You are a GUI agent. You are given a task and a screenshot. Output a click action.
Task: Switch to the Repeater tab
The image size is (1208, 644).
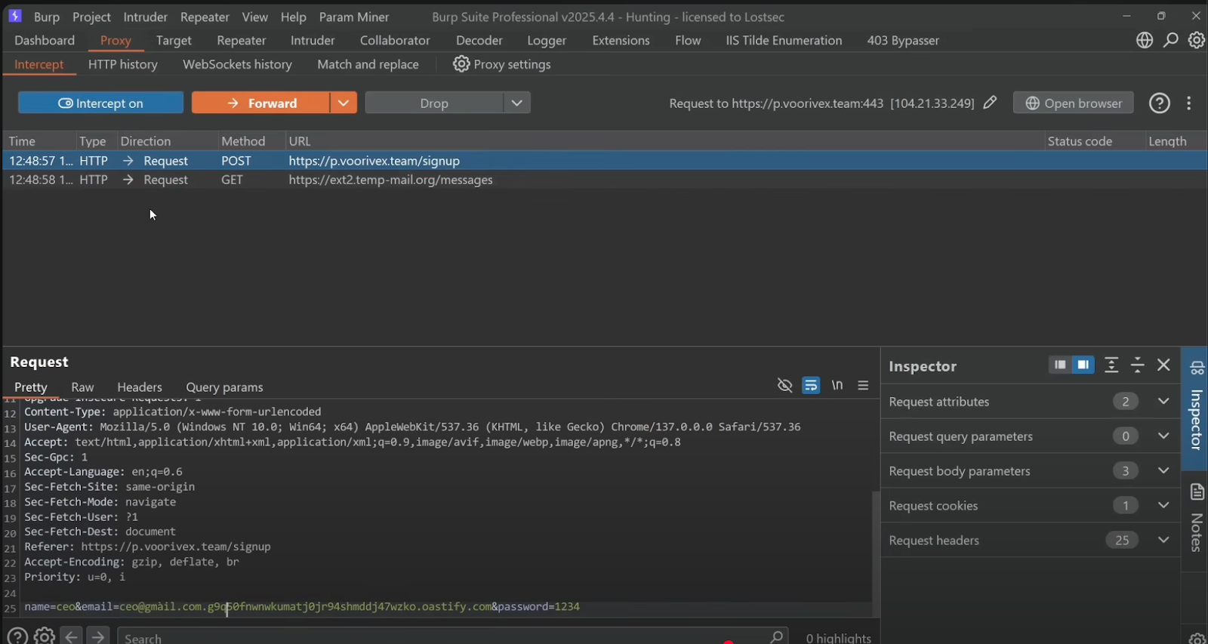241,40
